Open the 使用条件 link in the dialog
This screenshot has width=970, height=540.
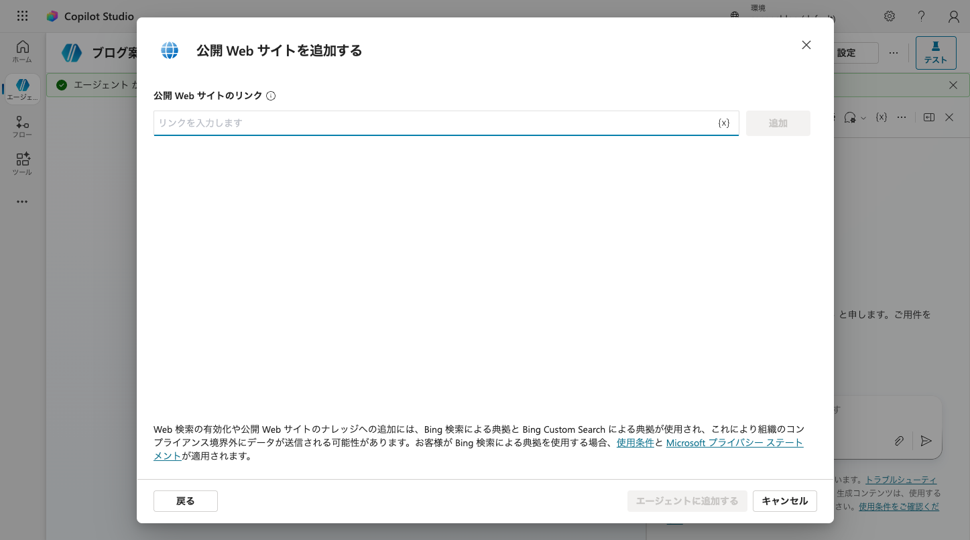pos(635,443)
